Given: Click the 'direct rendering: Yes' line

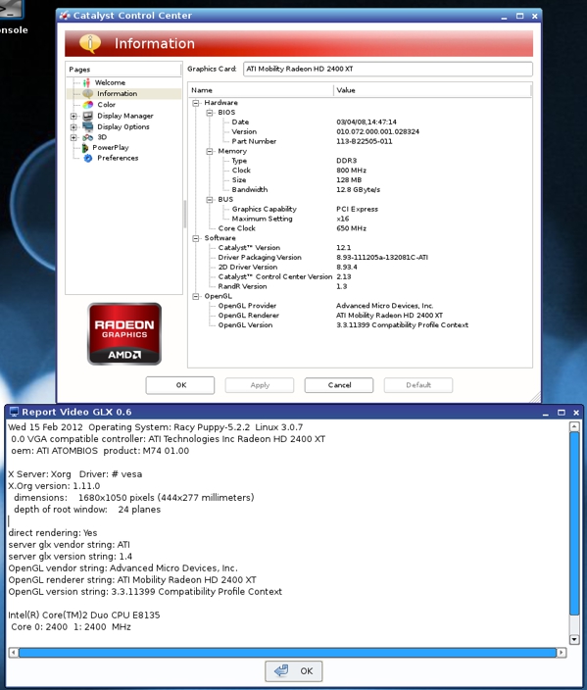Looking at the screenshot, I should pyautogui.click(x=53, y=533).
